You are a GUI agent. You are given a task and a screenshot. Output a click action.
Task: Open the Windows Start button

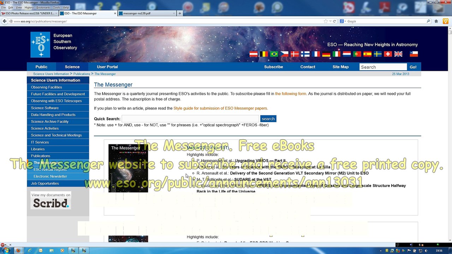pyautogui.click(x=6, y=250)
